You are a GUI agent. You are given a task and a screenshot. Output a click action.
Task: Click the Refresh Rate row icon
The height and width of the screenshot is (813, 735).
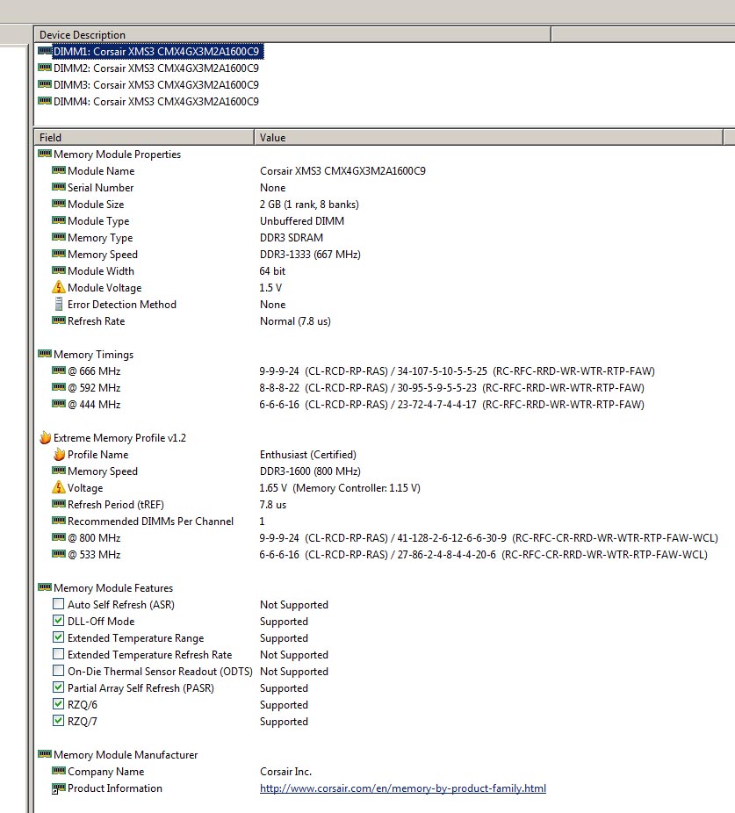[x=59, y=320]
